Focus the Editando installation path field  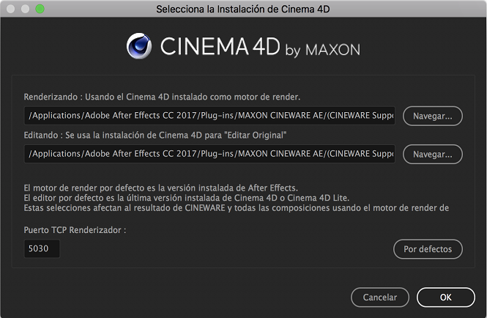point(209,154)
